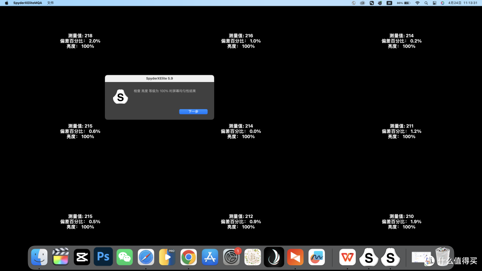Image resolution: width=482 pixels, height=271 pixels.
Task: Click the Siri menu bar icon
Action: pos(443,3)
